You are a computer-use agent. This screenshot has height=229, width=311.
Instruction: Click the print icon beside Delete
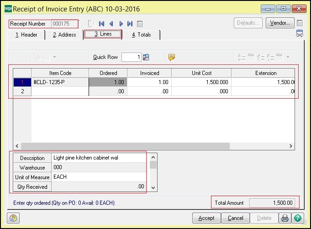click(x=285, y=218)
